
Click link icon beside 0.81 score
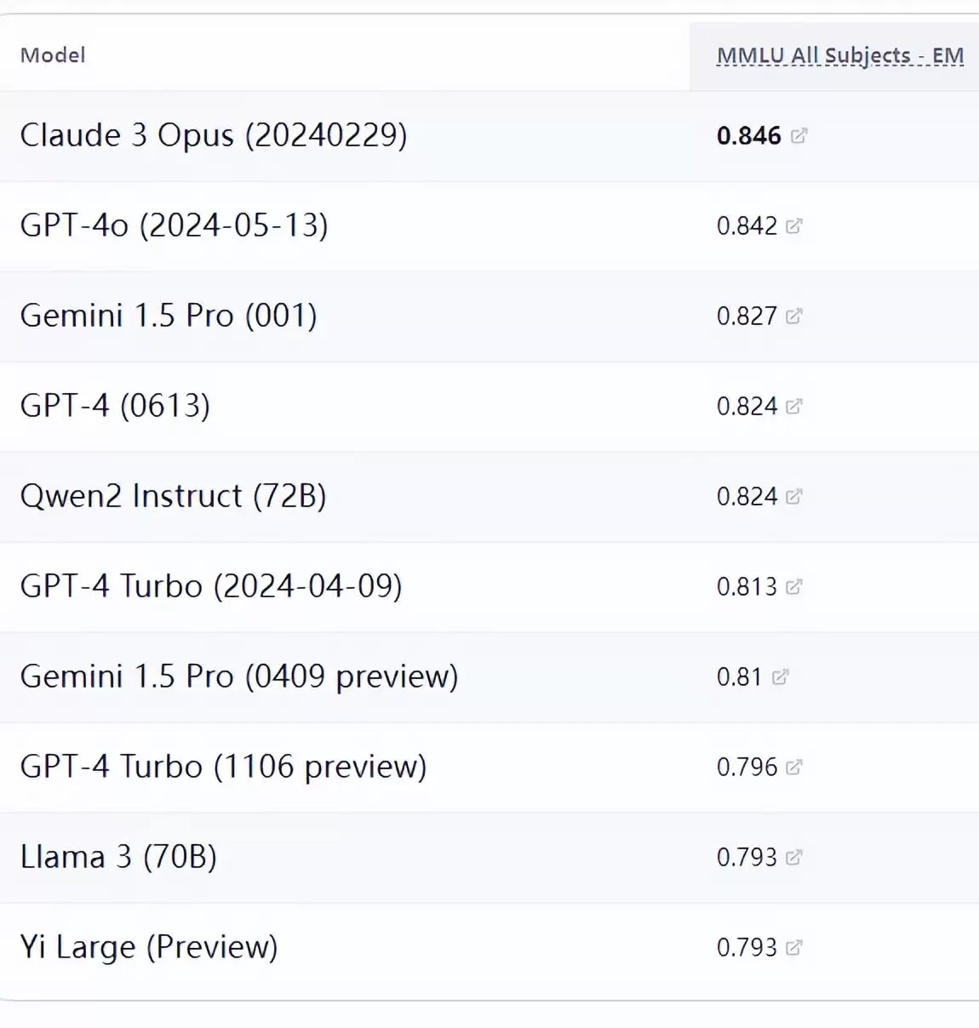(x=780, y=677)
